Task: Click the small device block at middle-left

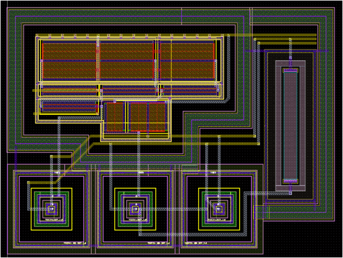Action: pos(69,106)
